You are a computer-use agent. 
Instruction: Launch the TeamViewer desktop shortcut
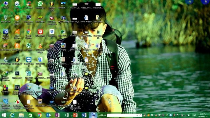[x=29, y=62]
